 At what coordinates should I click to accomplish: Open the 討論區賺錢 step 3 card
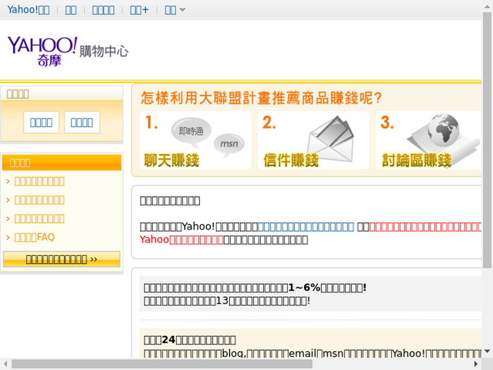428,140
